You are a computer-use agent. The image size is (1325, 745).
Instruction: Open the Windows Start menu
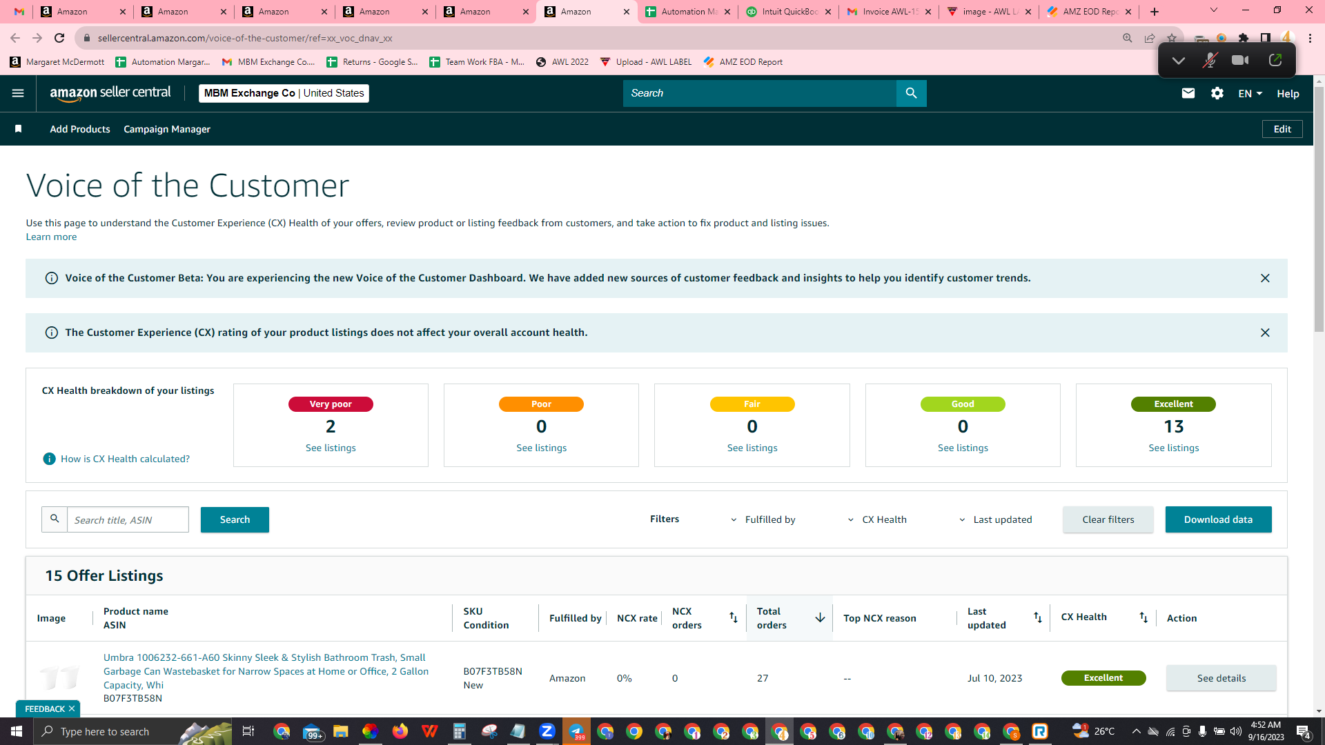17,731
